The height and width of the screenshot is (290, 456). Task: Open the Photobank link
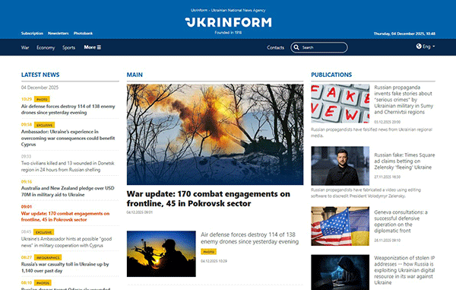pyautogui.click(x=83, y=33)
